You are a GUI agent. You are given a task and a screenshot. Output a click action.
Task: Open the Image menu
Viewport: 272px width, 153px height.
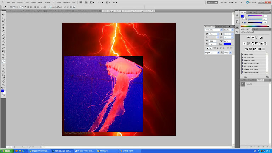click(20, 3)
